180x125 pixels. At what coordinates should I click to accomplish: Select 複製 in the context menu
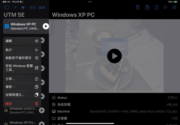[x=22, y=87]
